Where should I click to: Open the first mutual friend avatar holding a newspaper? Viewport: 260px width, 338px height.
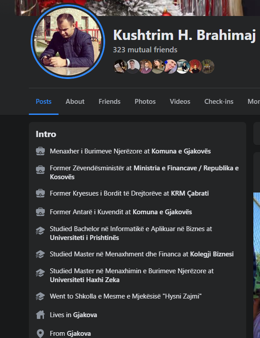[120, 67]
